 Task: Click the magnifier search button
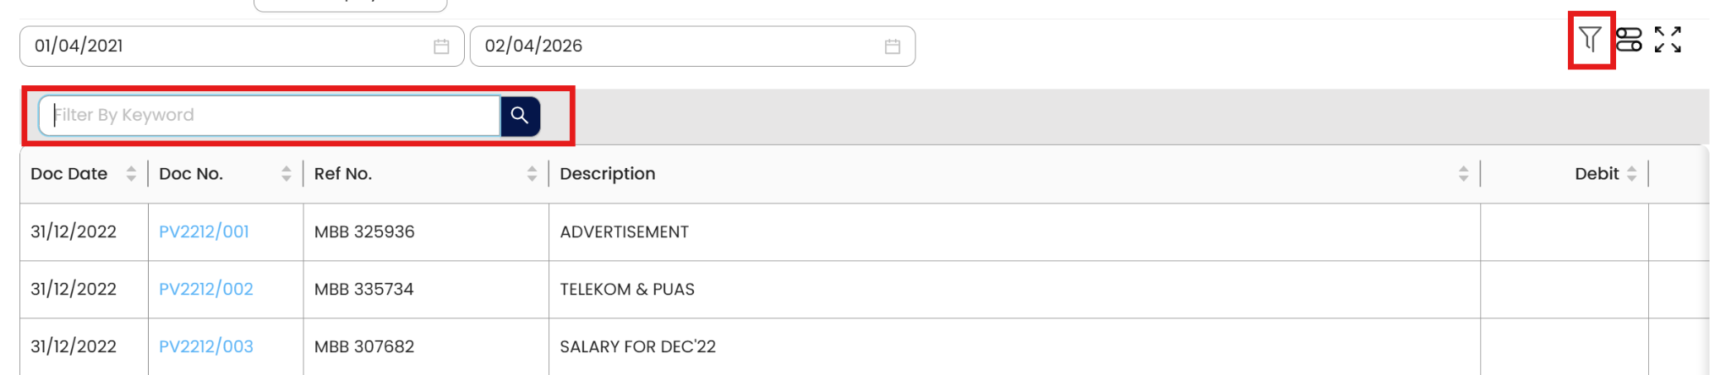520,116
